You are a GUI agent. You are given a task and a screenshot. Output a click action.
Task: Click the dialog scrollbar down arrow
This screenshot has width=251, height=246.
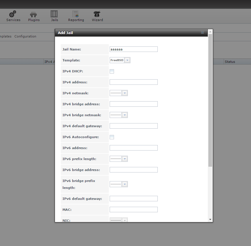[210, 219]
